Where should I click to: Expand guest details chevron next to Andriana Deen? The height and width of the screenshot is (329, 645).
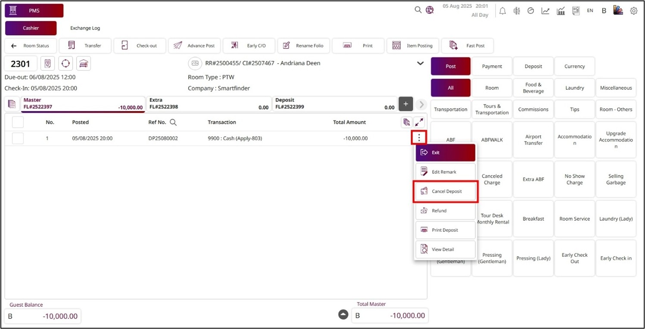420,64
